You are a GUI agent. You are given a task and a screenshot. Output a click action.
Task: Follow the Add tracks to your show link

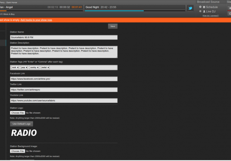pyautogui.click(x=36, y=20)
